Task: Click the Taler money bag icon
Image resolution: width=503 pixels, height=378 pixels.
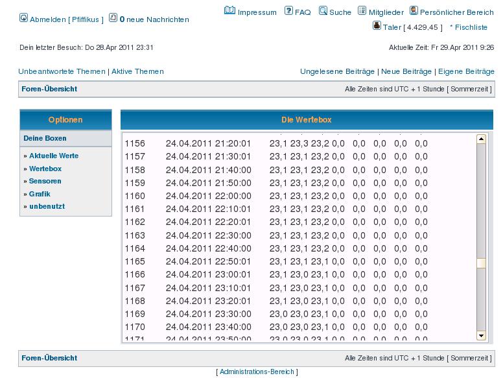Action: click(377, 26)
